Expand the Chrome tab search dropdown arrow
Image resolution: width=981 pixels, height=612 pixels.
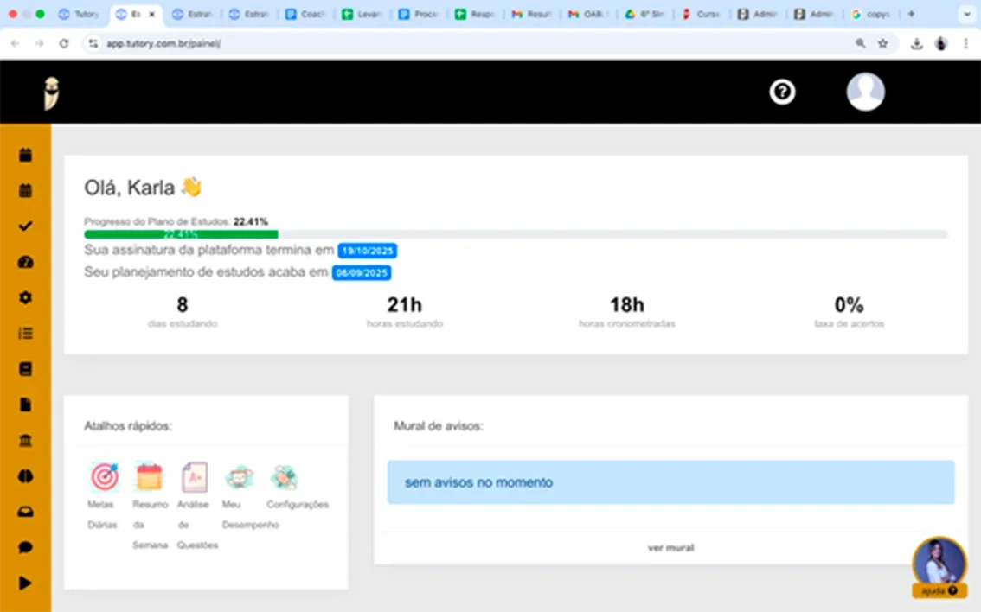[965, 15]
